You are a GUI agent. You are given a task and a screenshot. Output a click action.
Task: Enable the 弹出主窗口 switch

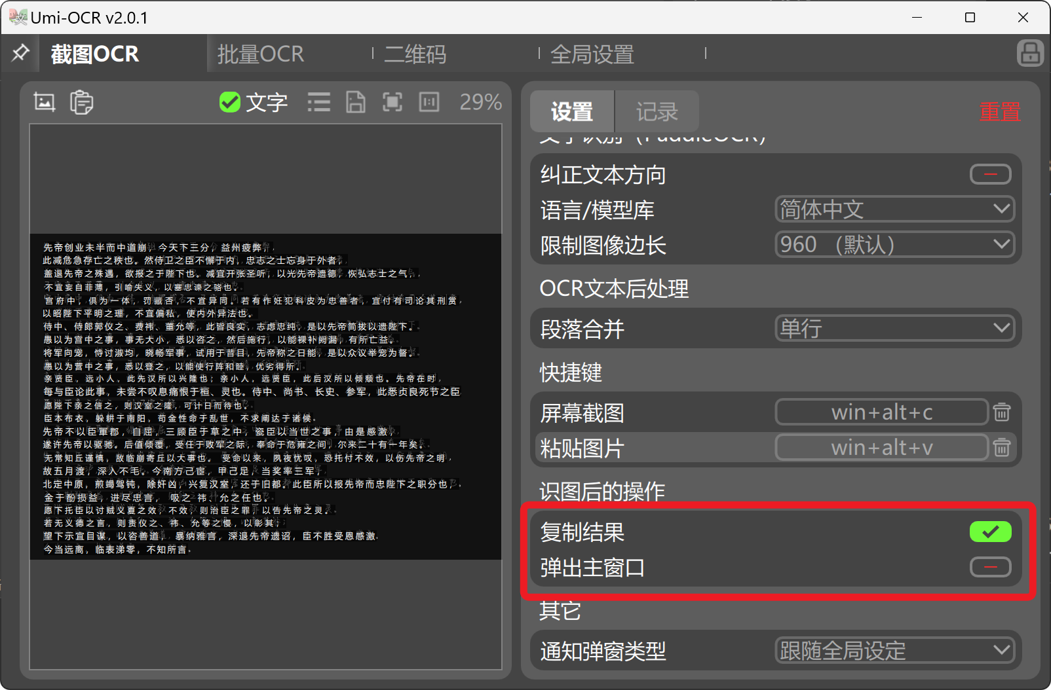pyautogui.click(x=991, y=567)
